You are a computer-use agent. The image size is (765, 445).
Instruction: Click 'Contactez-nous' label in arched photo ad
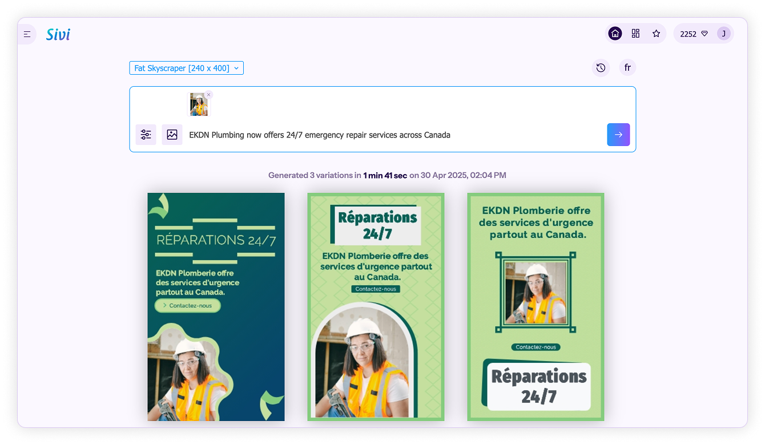pos(376,289)
